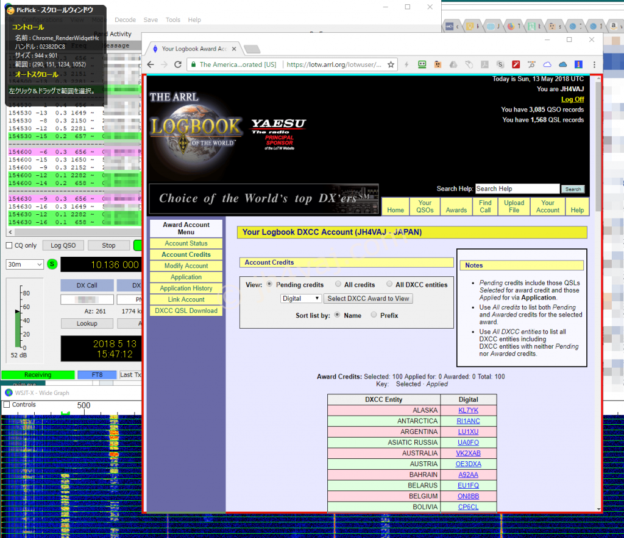Open the Tools menu in WSJT-X

pos(172,20)
